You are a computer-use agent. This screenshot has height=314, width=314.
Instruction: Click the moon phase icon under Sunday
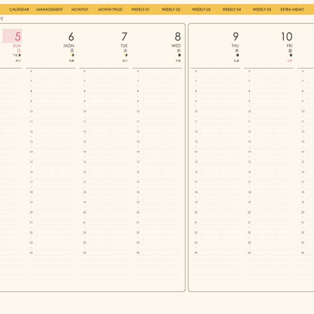click(19, 55)
